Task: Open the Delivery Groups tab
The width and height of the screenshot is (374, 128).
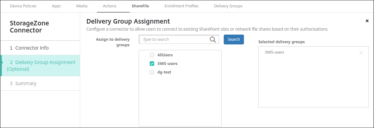Action: tap(228, 6)
